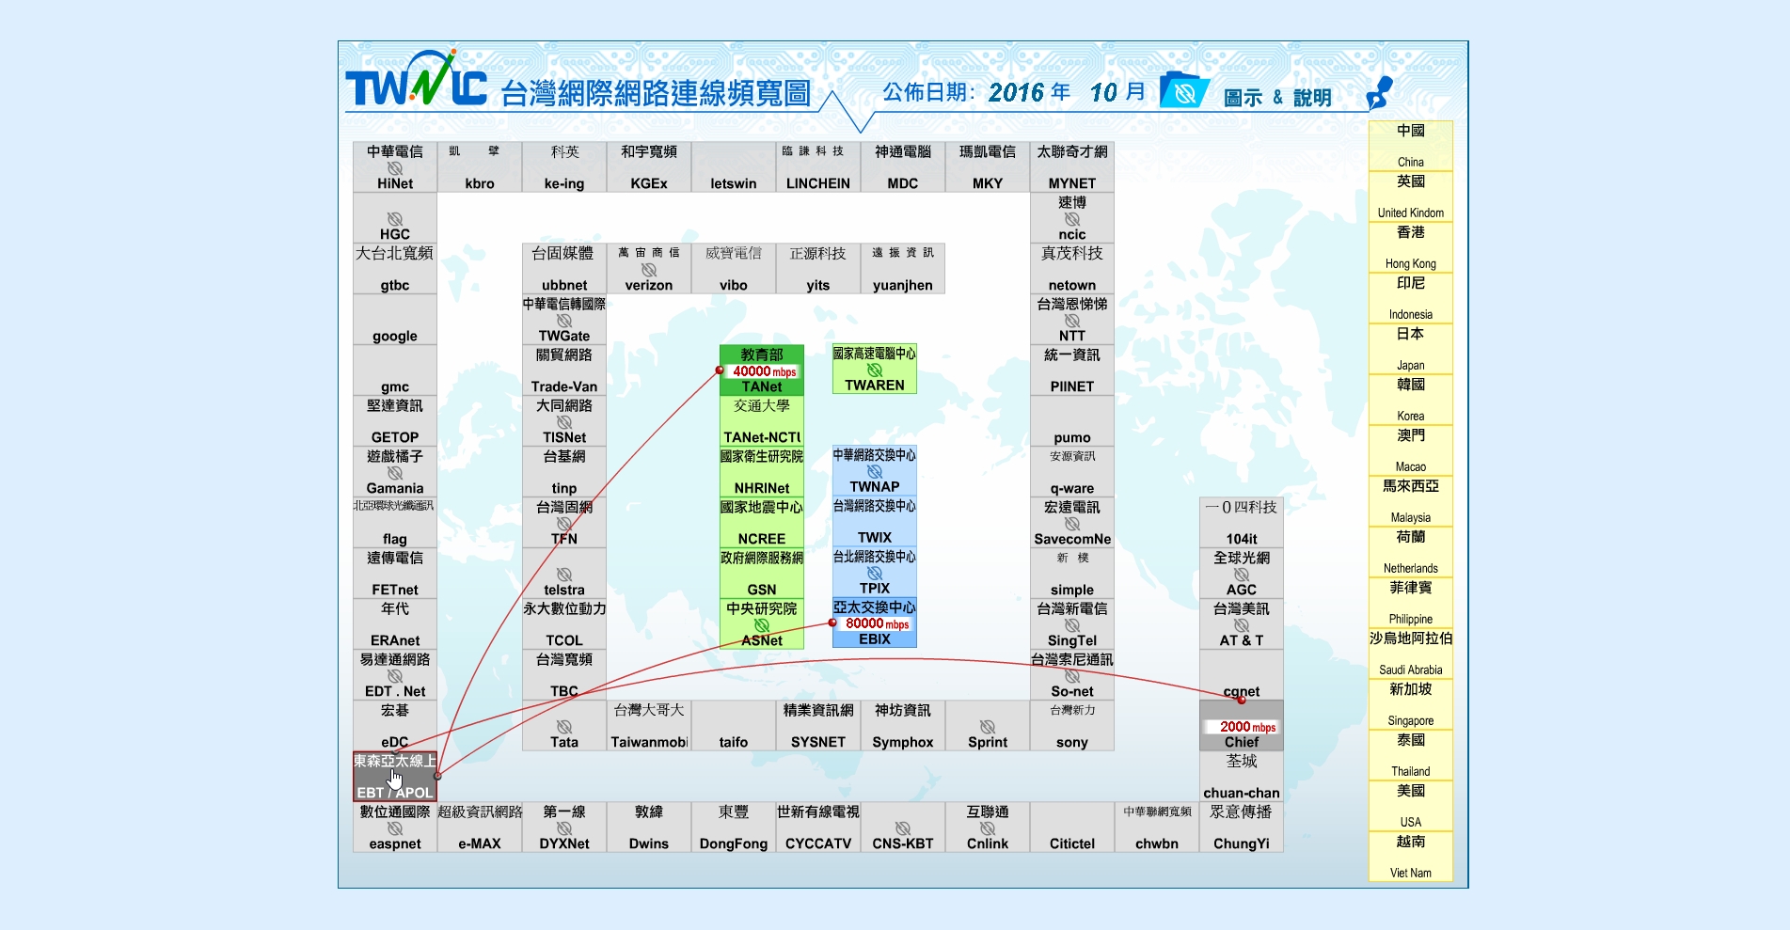Select the EBIX 亞太交換中心 node

pos(875,623)
